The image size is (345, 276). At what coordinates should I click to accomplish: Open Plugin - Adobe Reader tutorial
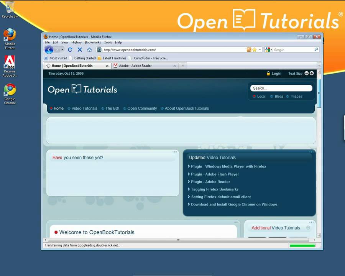210,182
